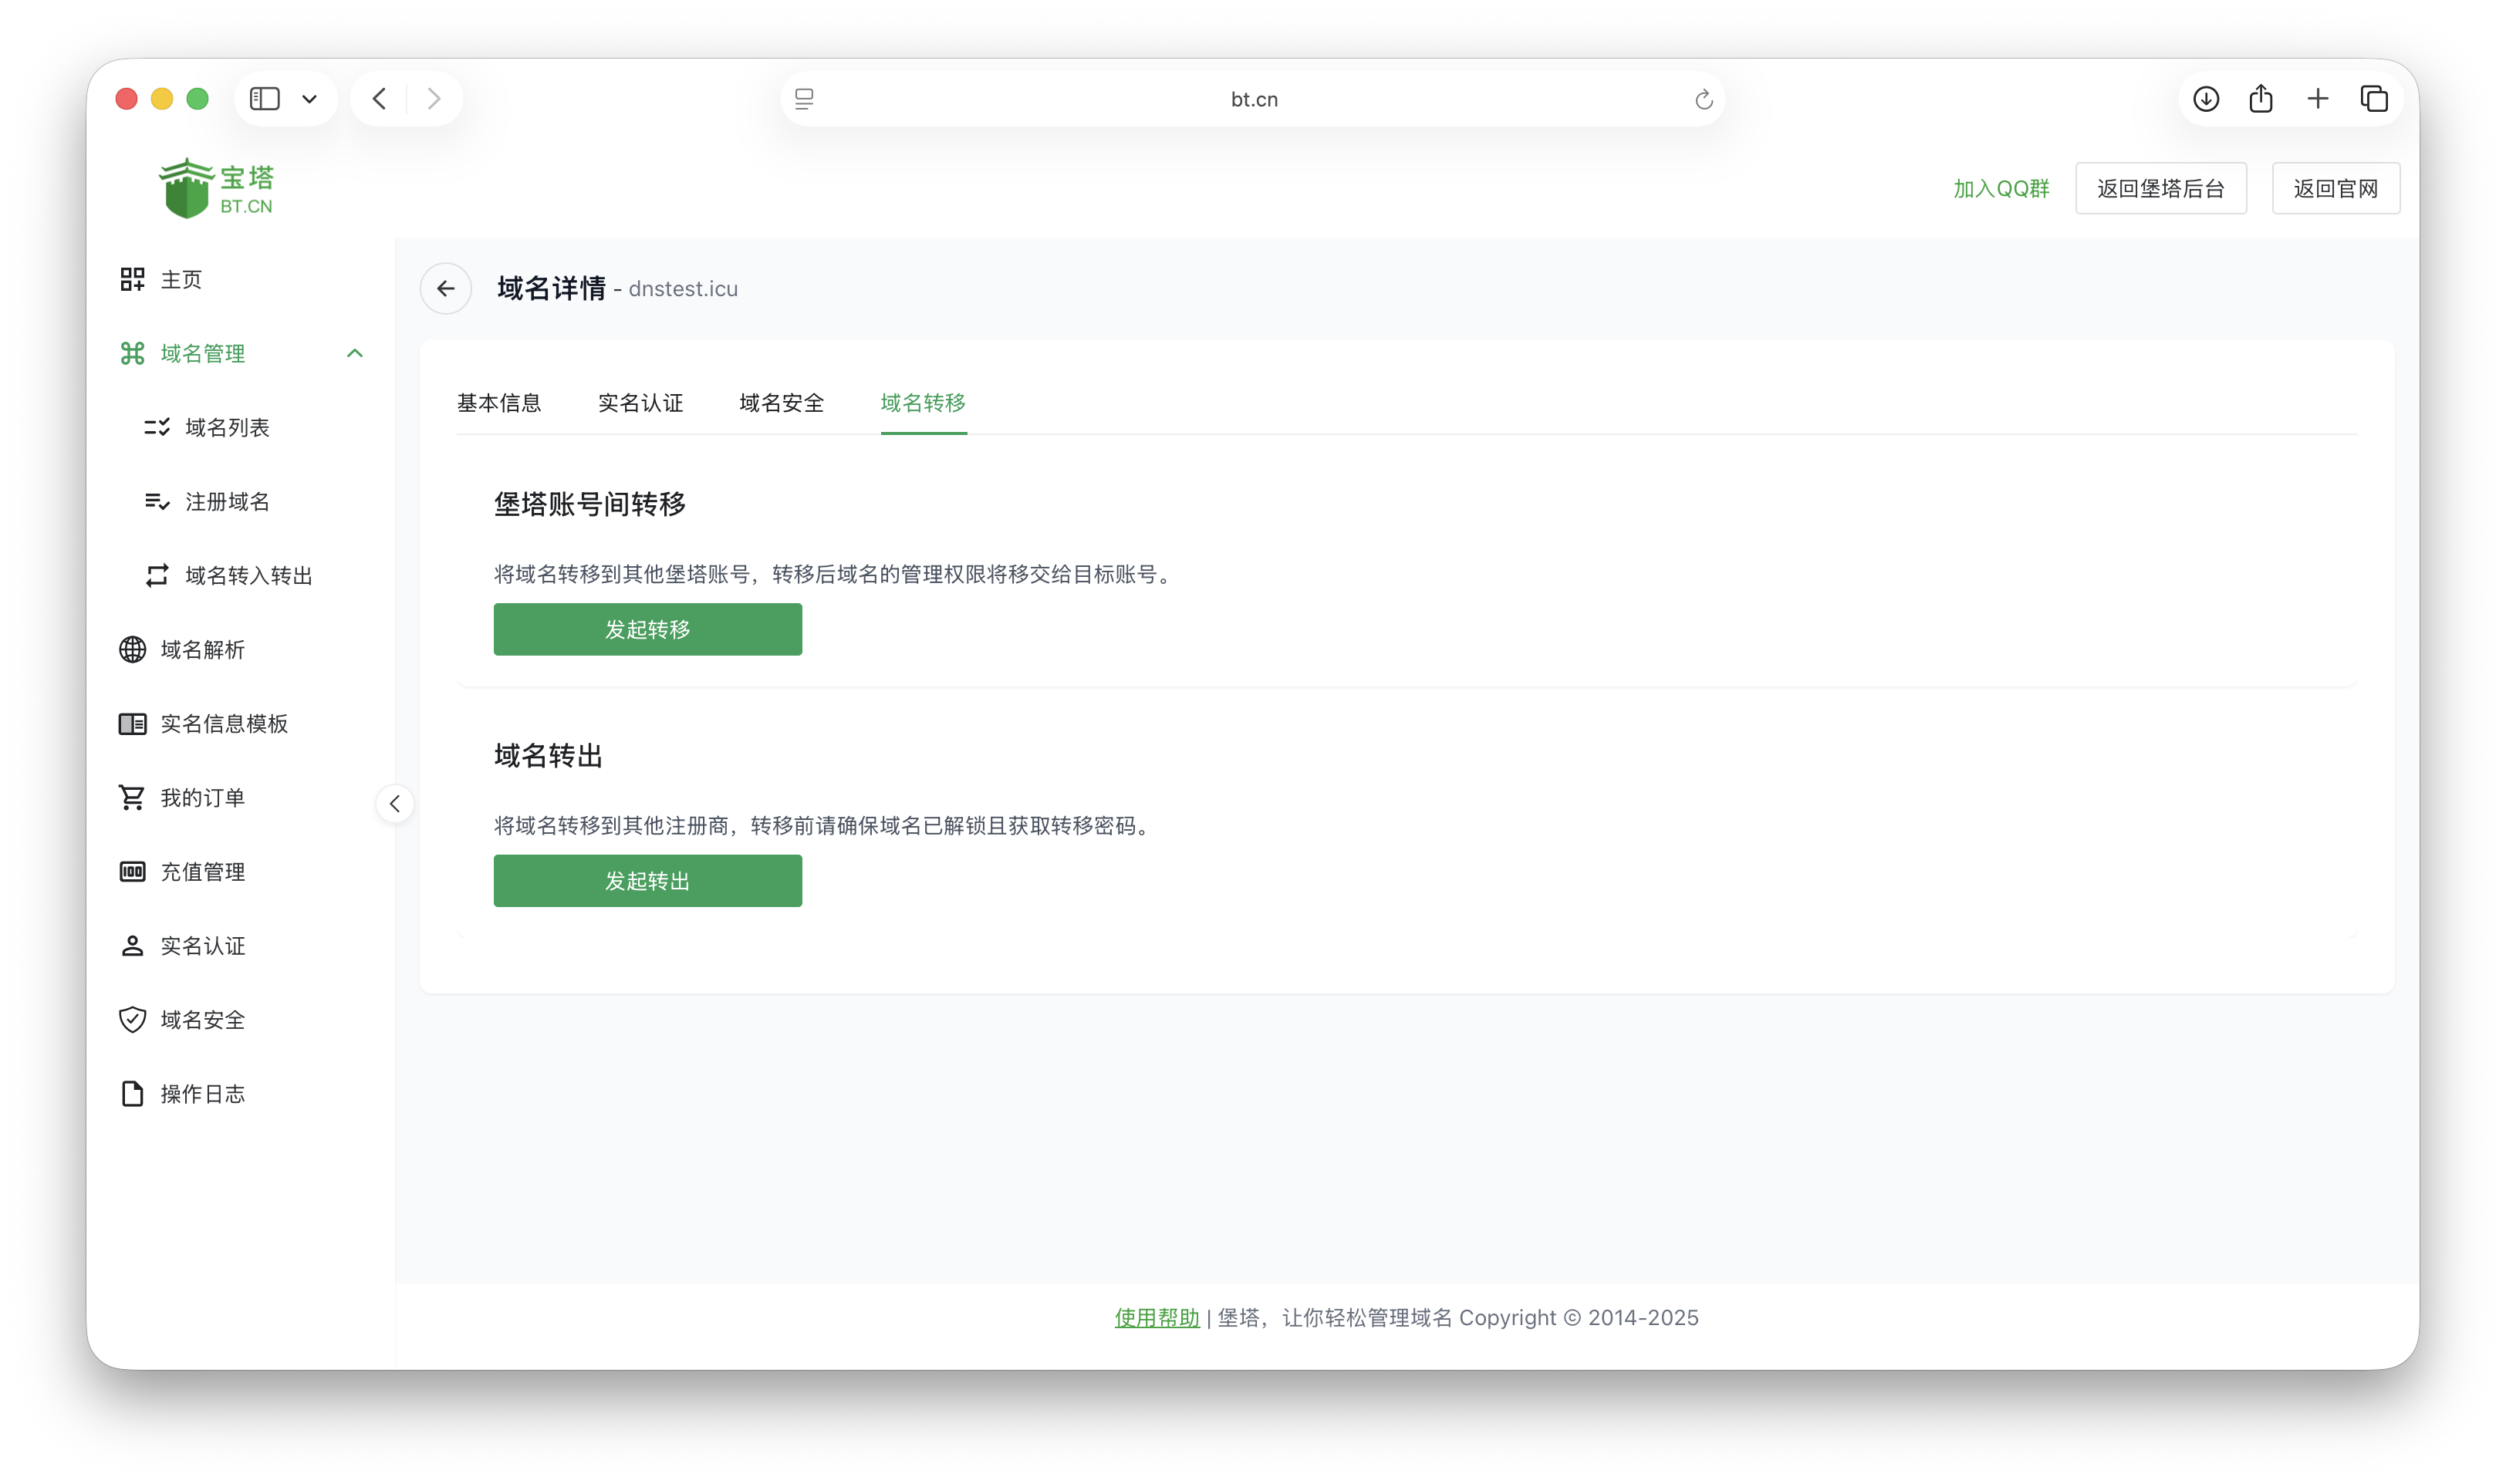Image resolution: width=2506 pixels, height=1484 pixels.
Task: Collapse the 域名管理 menu chevron
Action: [x=355, y=353]
